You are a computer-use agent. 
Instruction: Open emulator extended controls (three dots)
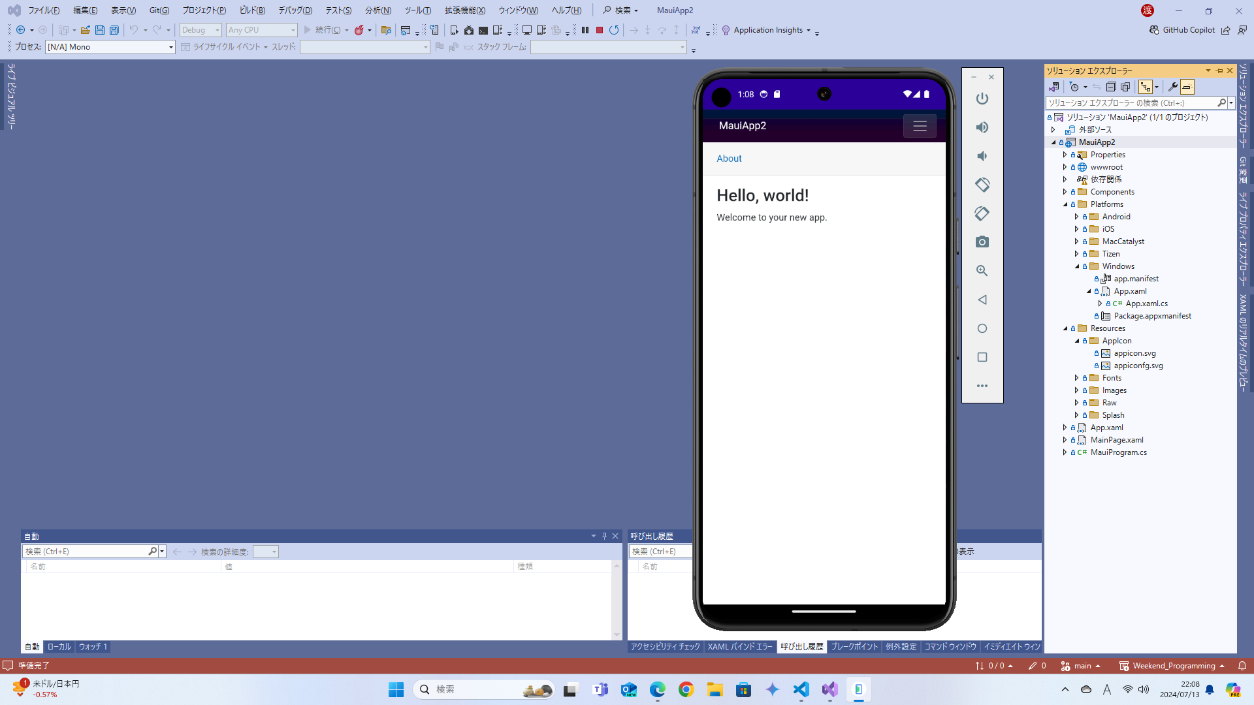click(x=982, y=386)
